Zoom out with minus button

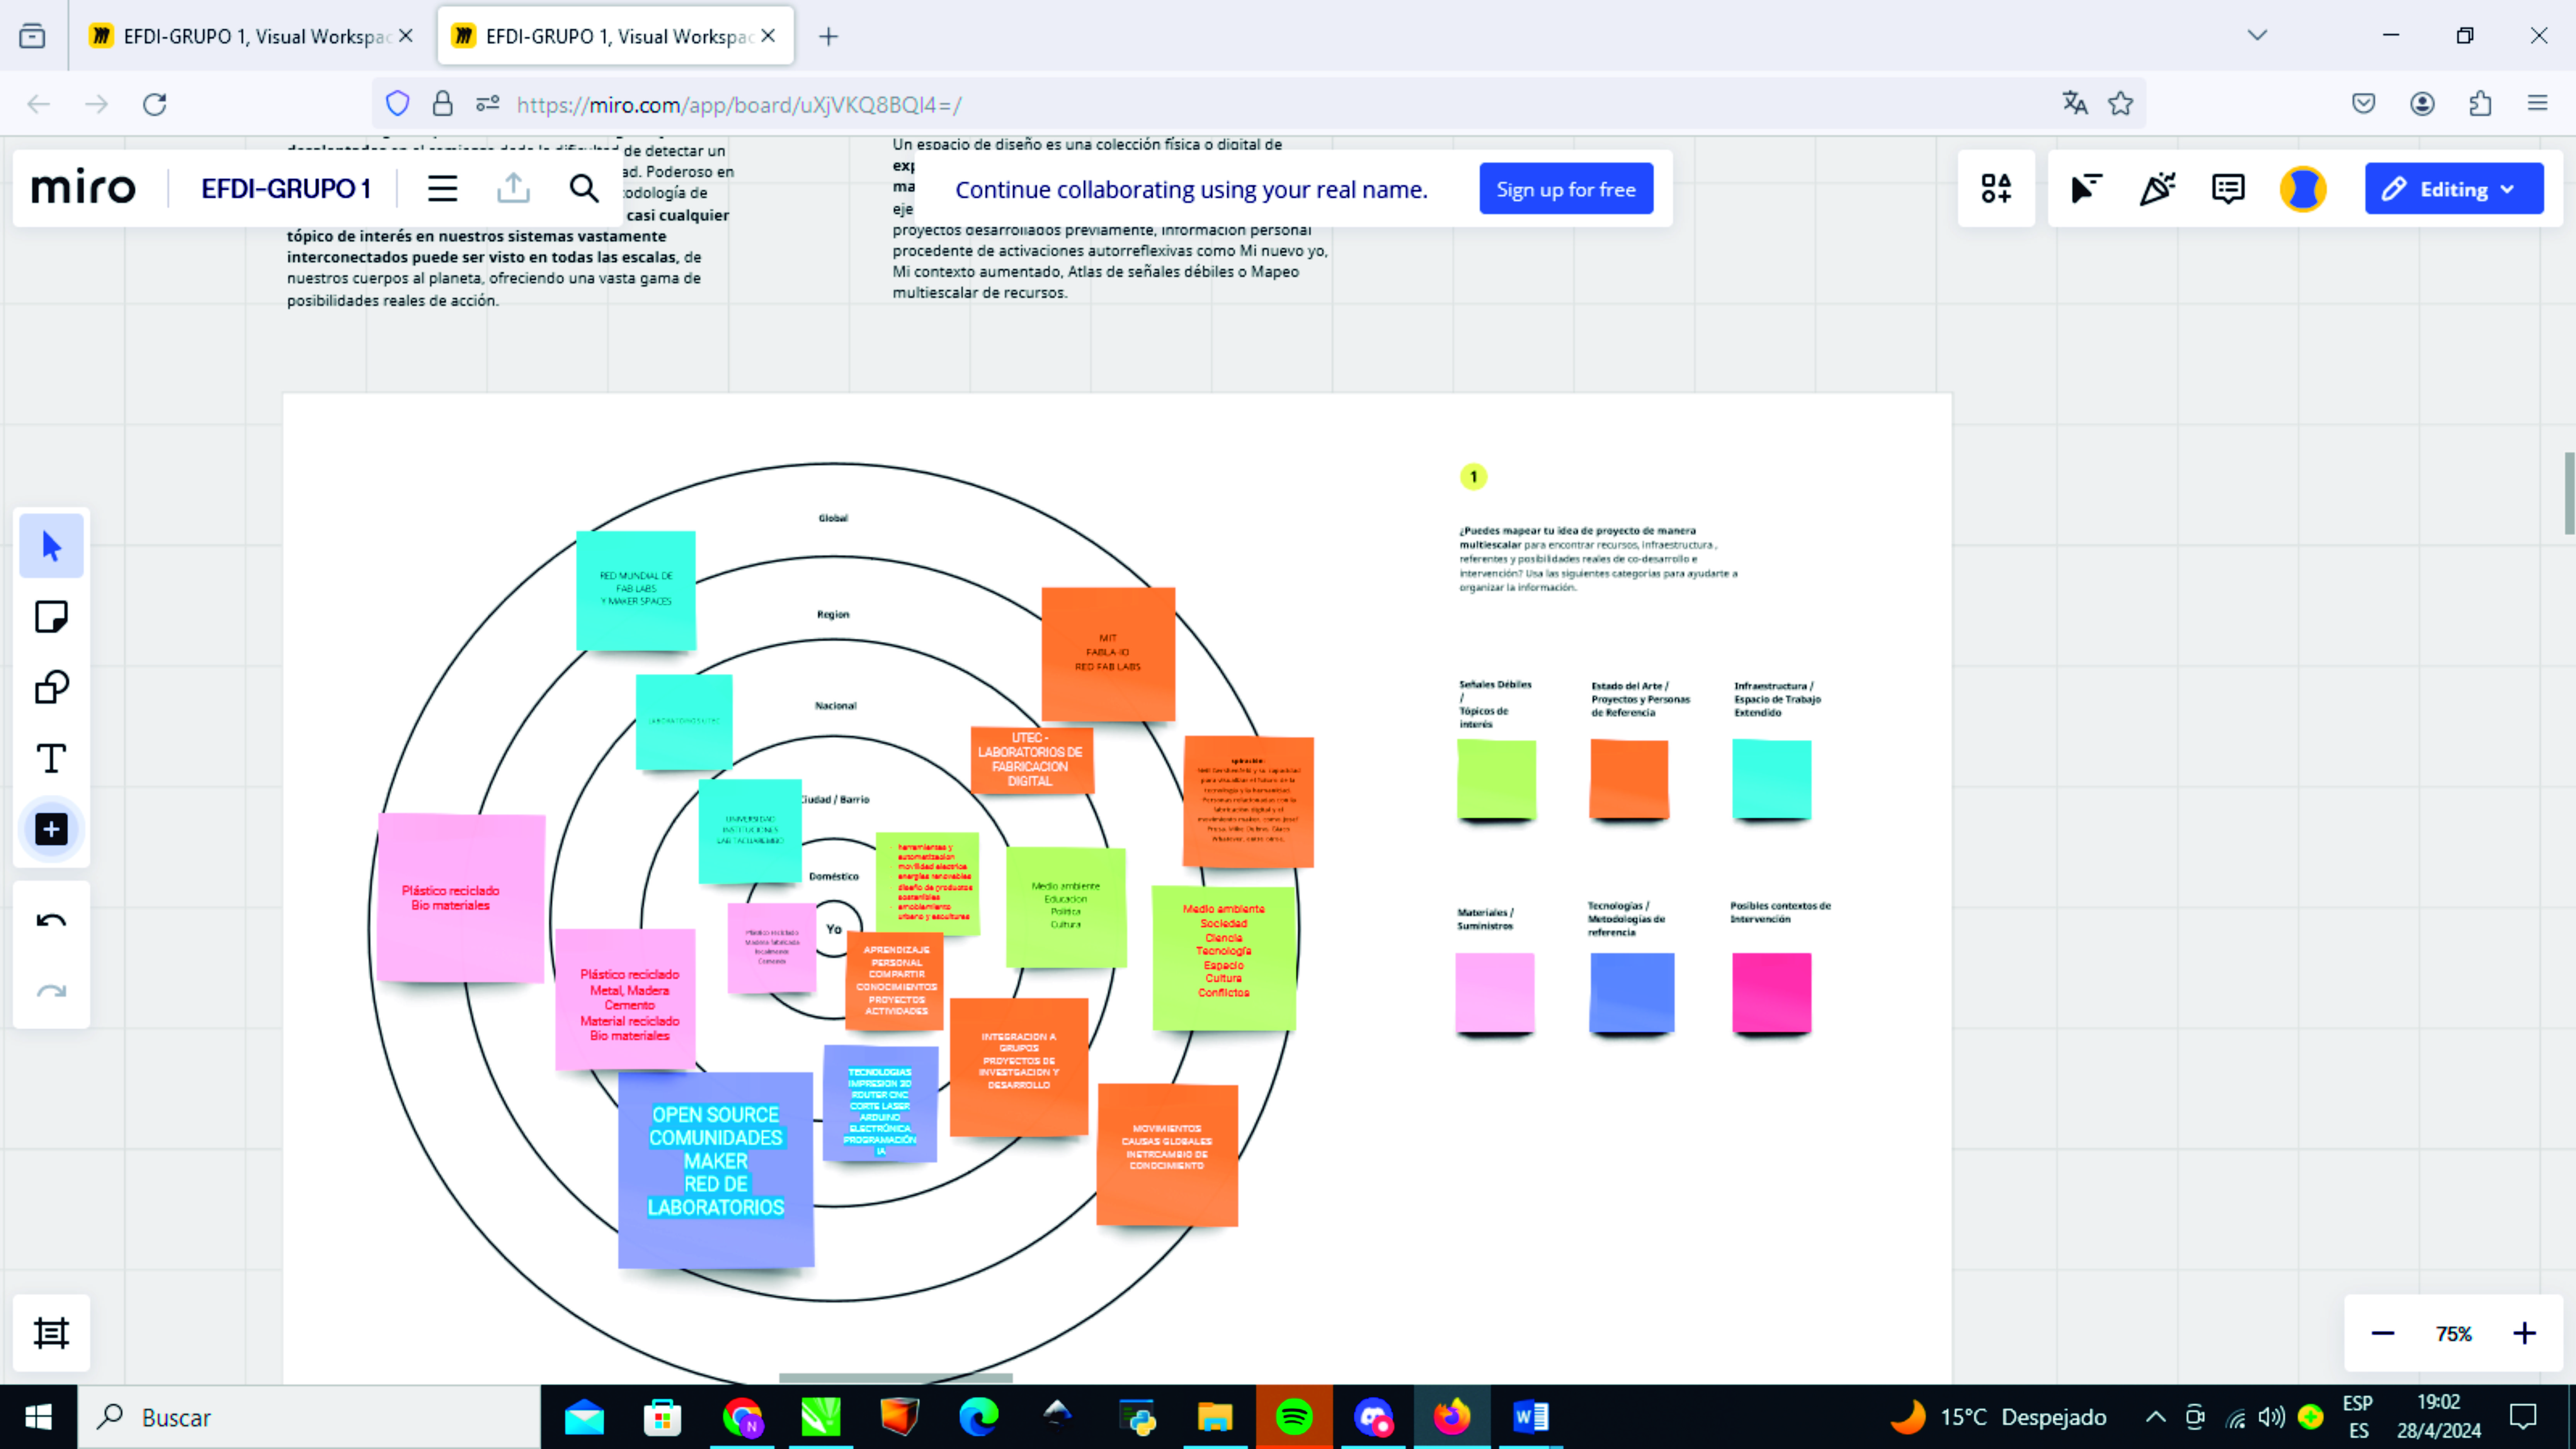click(2383, 1333)
